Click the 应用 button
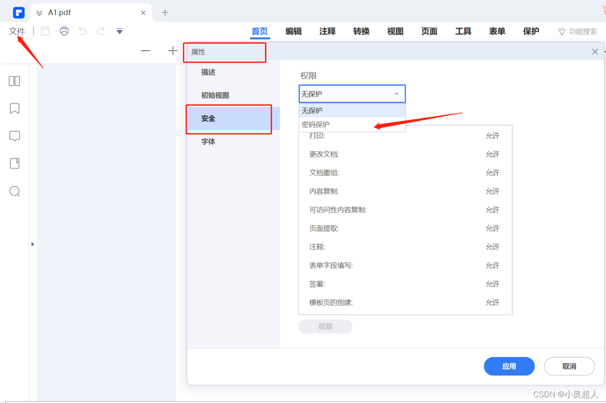Image resolution: width=606 pixels, height=403 pixels. tap(509, 366)
